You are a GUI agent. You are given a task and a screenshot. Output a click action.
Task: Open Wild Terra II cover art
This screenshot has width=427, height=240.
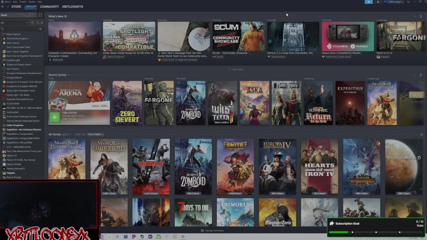223,103
